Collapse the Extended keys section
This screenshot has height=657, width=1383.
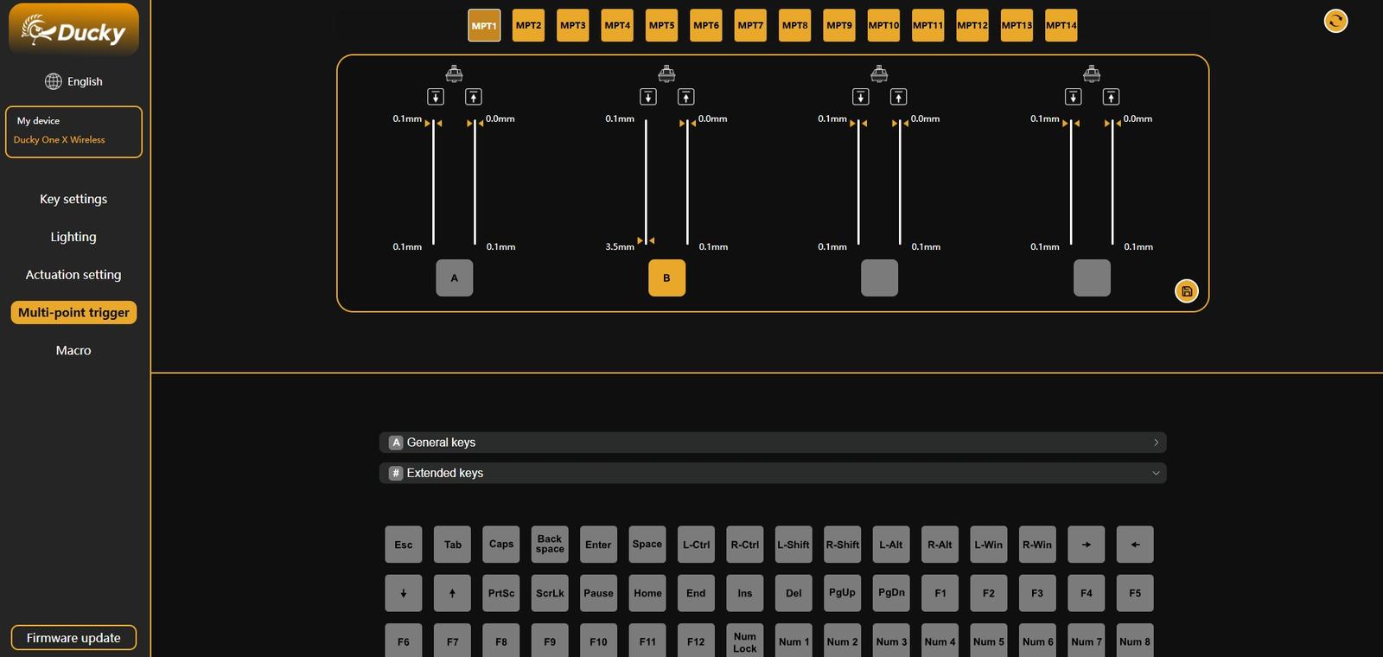(x=773, y=473)
